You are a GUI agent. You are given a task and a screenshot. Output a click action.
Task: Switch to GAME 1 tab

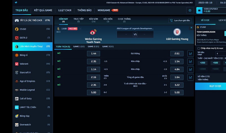[x=79, y=46]
